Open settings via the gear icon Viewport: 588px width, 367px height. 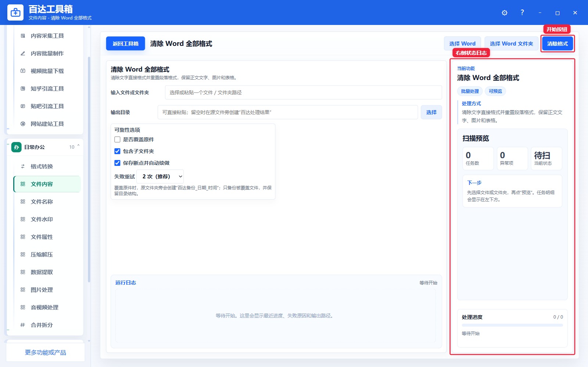pos(505,13)
